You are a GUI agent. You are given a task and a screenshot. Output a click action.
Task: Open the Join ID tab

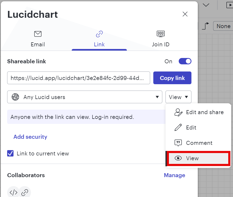pos(160,39)
